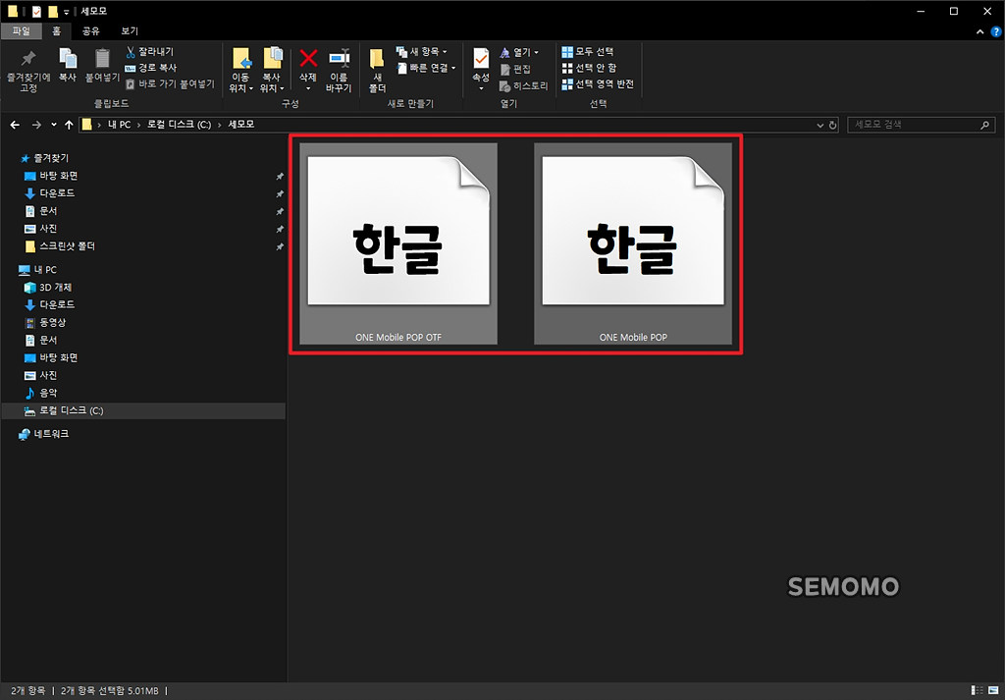Select 네트워크 in the navigation pane
This screenshot has width=1005, height=700.
43,434
